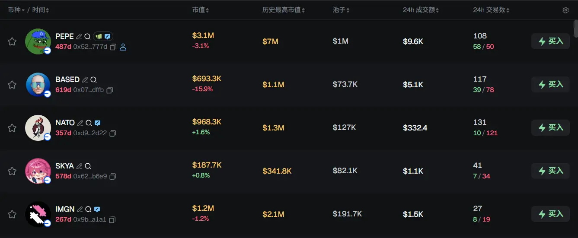
Task: Open the table column settings gear
Action: click(565, 10)
